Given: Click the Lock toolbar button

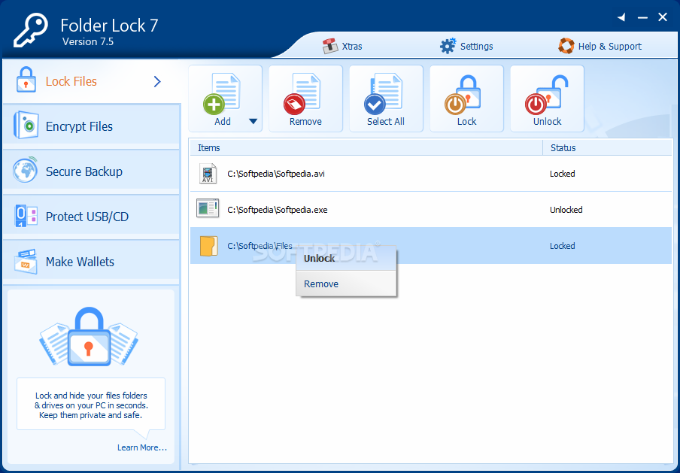Looking at the screenshot, I should coord(466,99).
